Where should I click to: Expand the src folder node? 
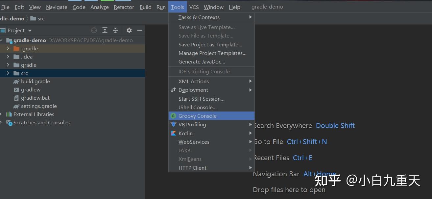point(8,73)
